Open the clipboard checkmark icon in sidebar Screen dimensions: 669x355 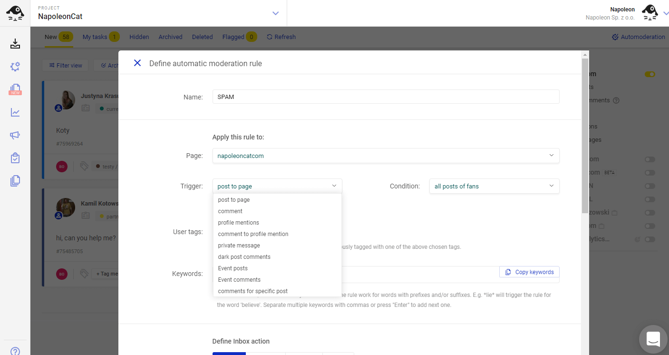pos(15,158)
